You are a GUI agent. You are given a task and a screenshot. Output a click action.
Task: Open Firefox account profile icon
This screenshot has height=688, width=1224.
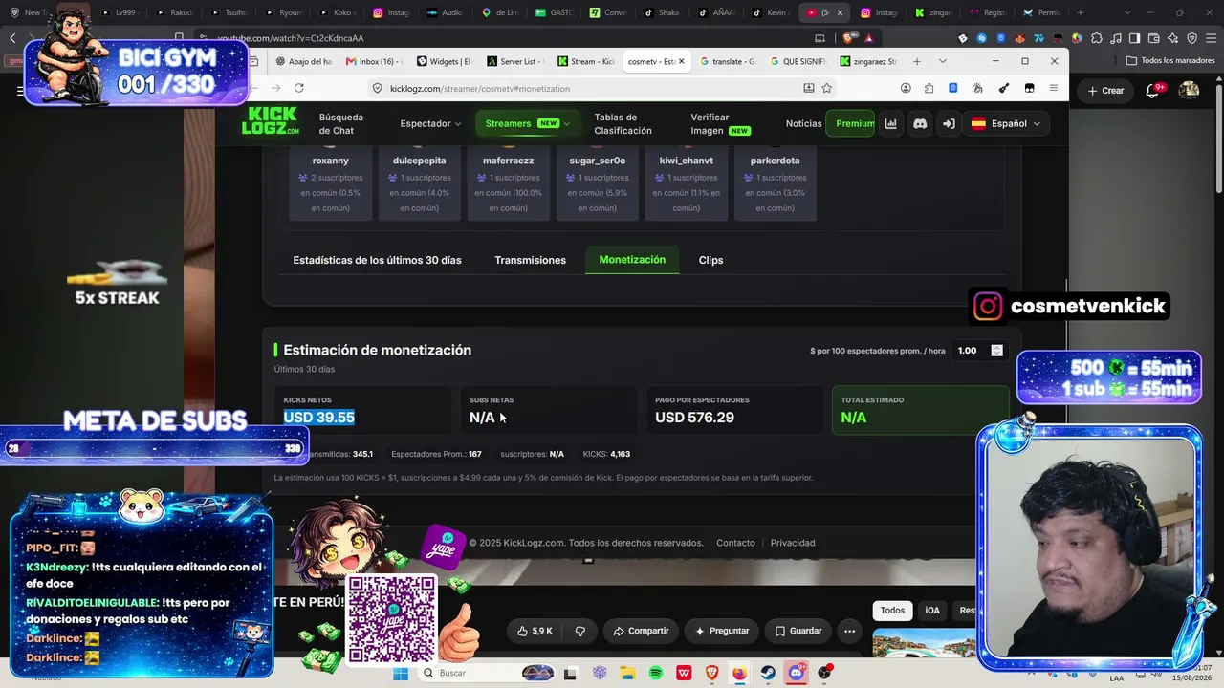pyautogui.click(x=906, y=88)
